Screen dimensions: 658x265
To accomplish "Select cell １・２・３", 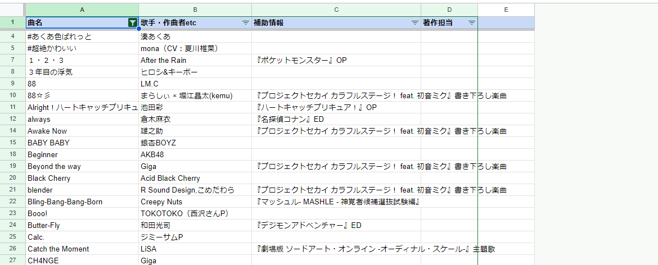I will [82, 60].
